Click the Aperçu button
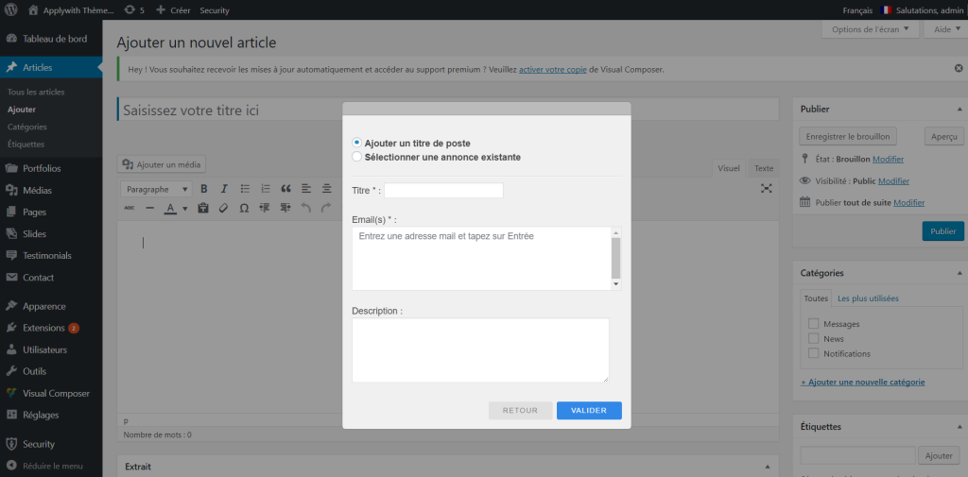The width and height of the screenshot is (968, 477). [x=944, y=136]
